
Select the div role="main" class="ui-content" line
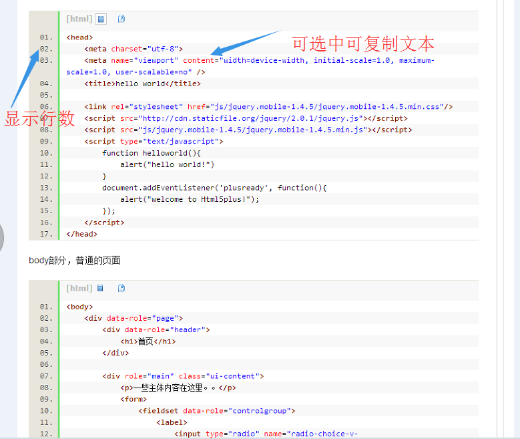click(183, 376)
